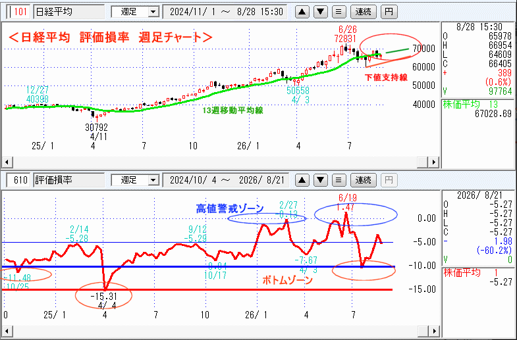This screenshot has width=517, height=340.
Task: Click the 円 button in the 日経平均 toolbar
Action: coord(389,12)
